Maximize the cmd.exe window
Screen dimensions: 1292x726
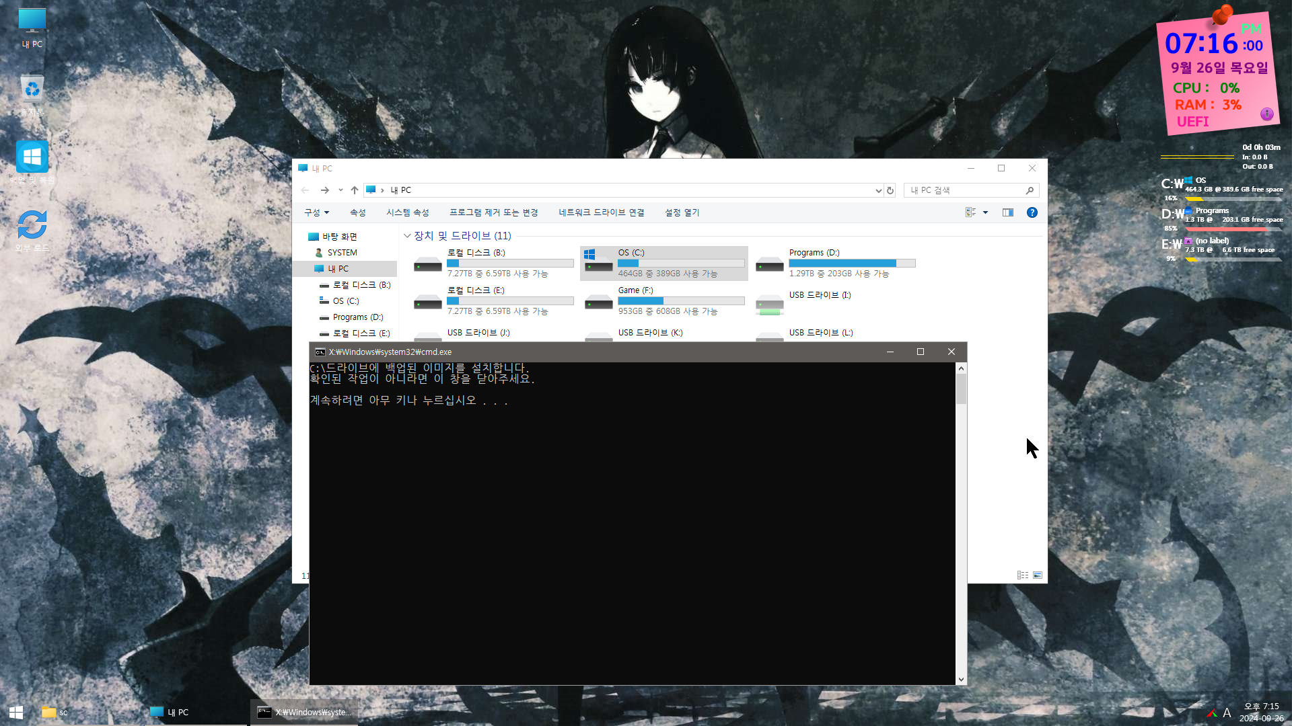pyautogui.click(x=921, y=352)
